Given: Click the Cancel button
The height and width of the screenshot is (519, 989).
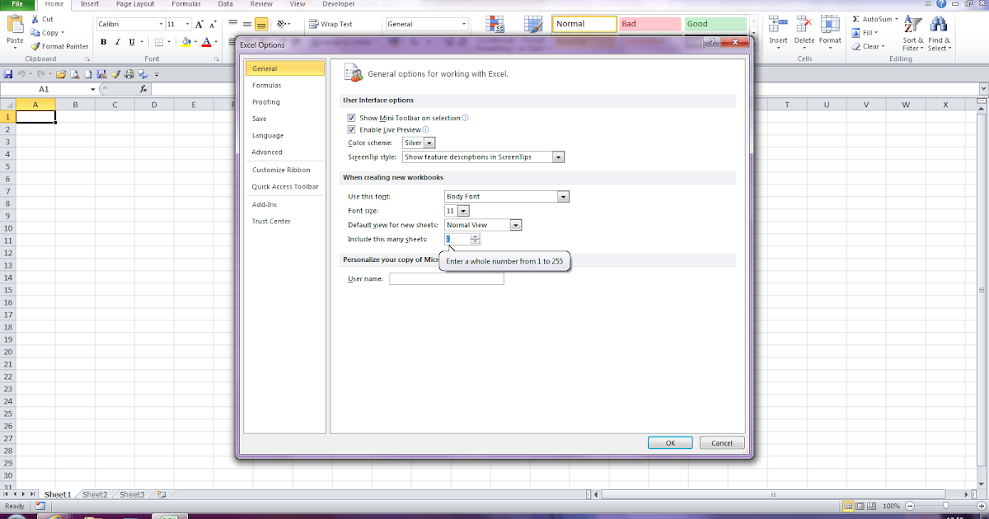Looking at the screenshot, I should pyautogui.click(x=722, y=442).
